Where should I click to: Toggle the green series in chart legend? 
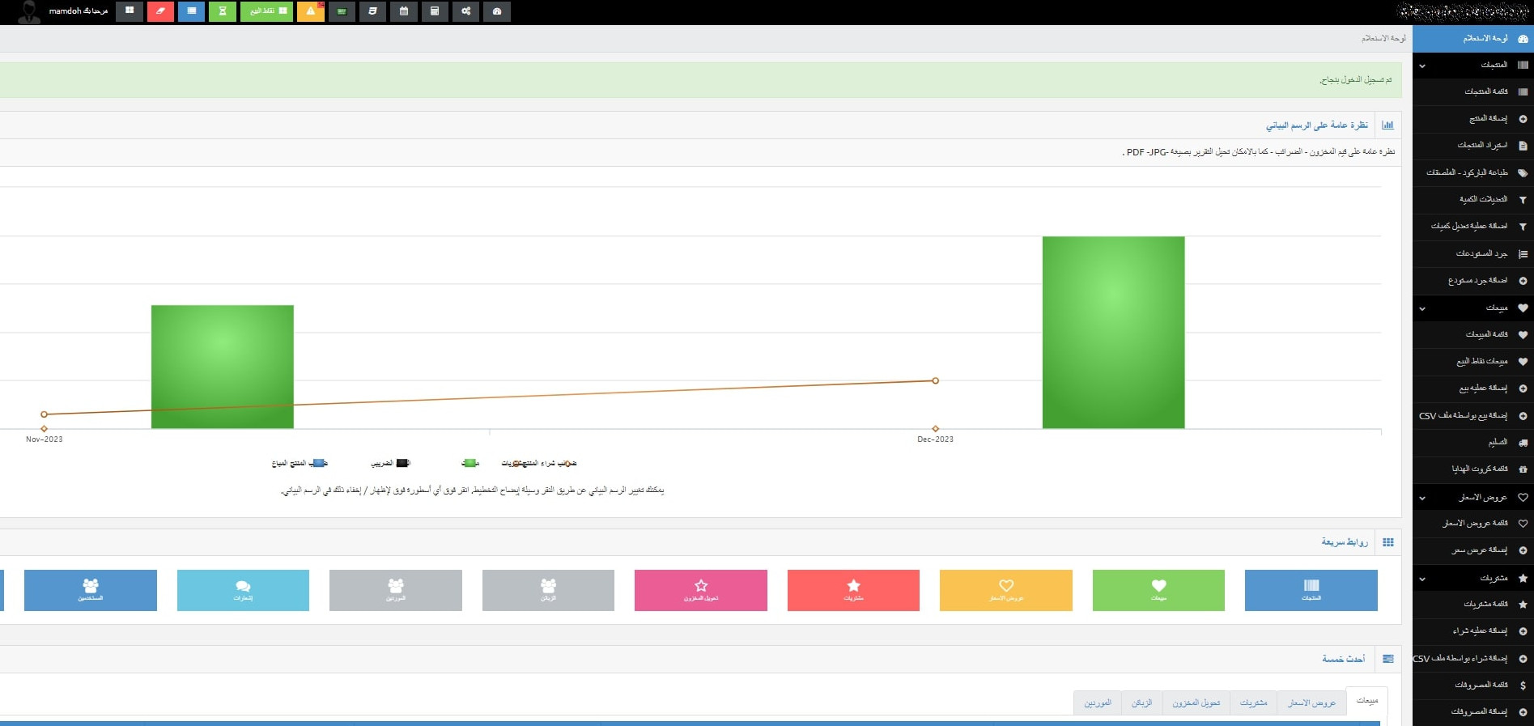[x=470, y=463]
